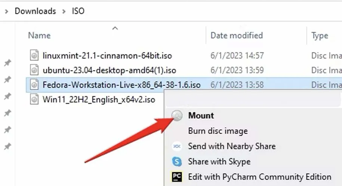Click the Fedora ISO disc icon

pos(34,85)
